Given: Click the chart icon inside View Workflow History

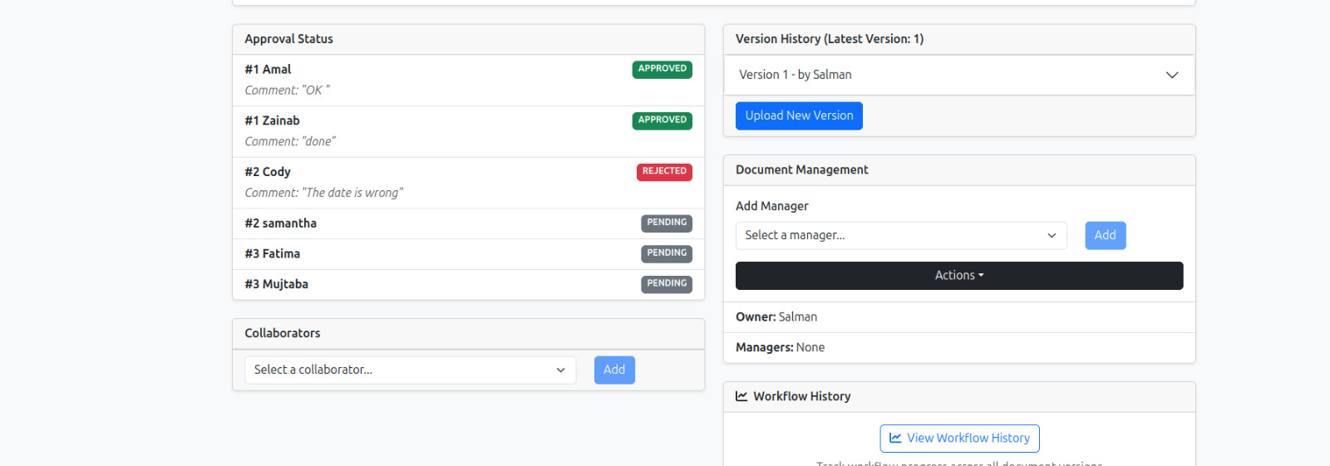Looking at the screenshot, I should (x=895, y=439).
